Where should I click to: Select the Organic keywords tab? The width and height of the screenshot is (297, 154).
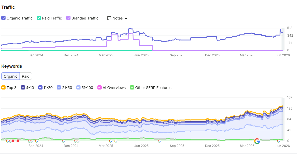[10, 76]
